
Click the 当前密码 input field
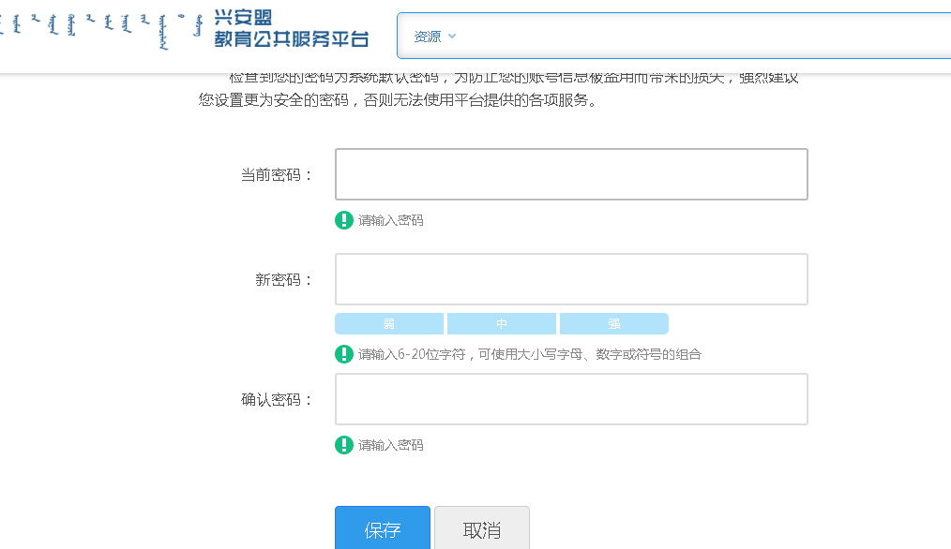point(571,173)
